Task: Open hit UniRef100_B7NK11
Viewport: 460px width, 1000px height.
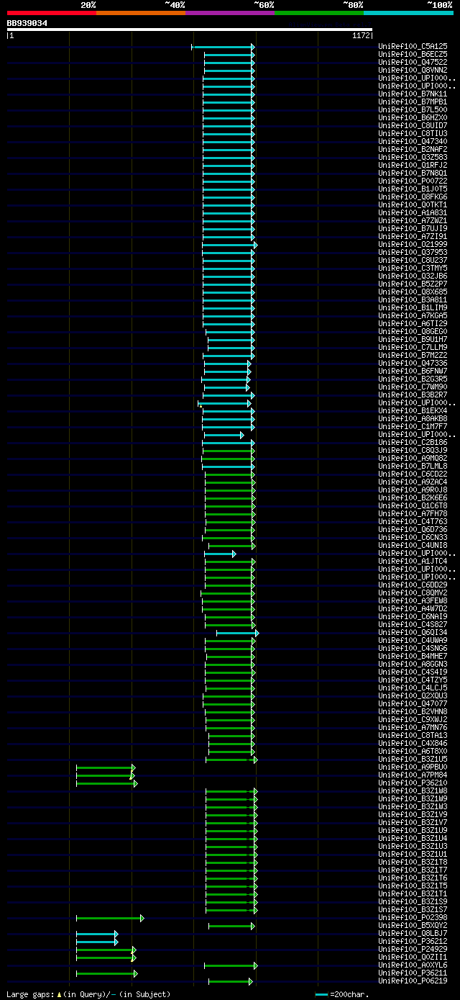Action: 413,94
